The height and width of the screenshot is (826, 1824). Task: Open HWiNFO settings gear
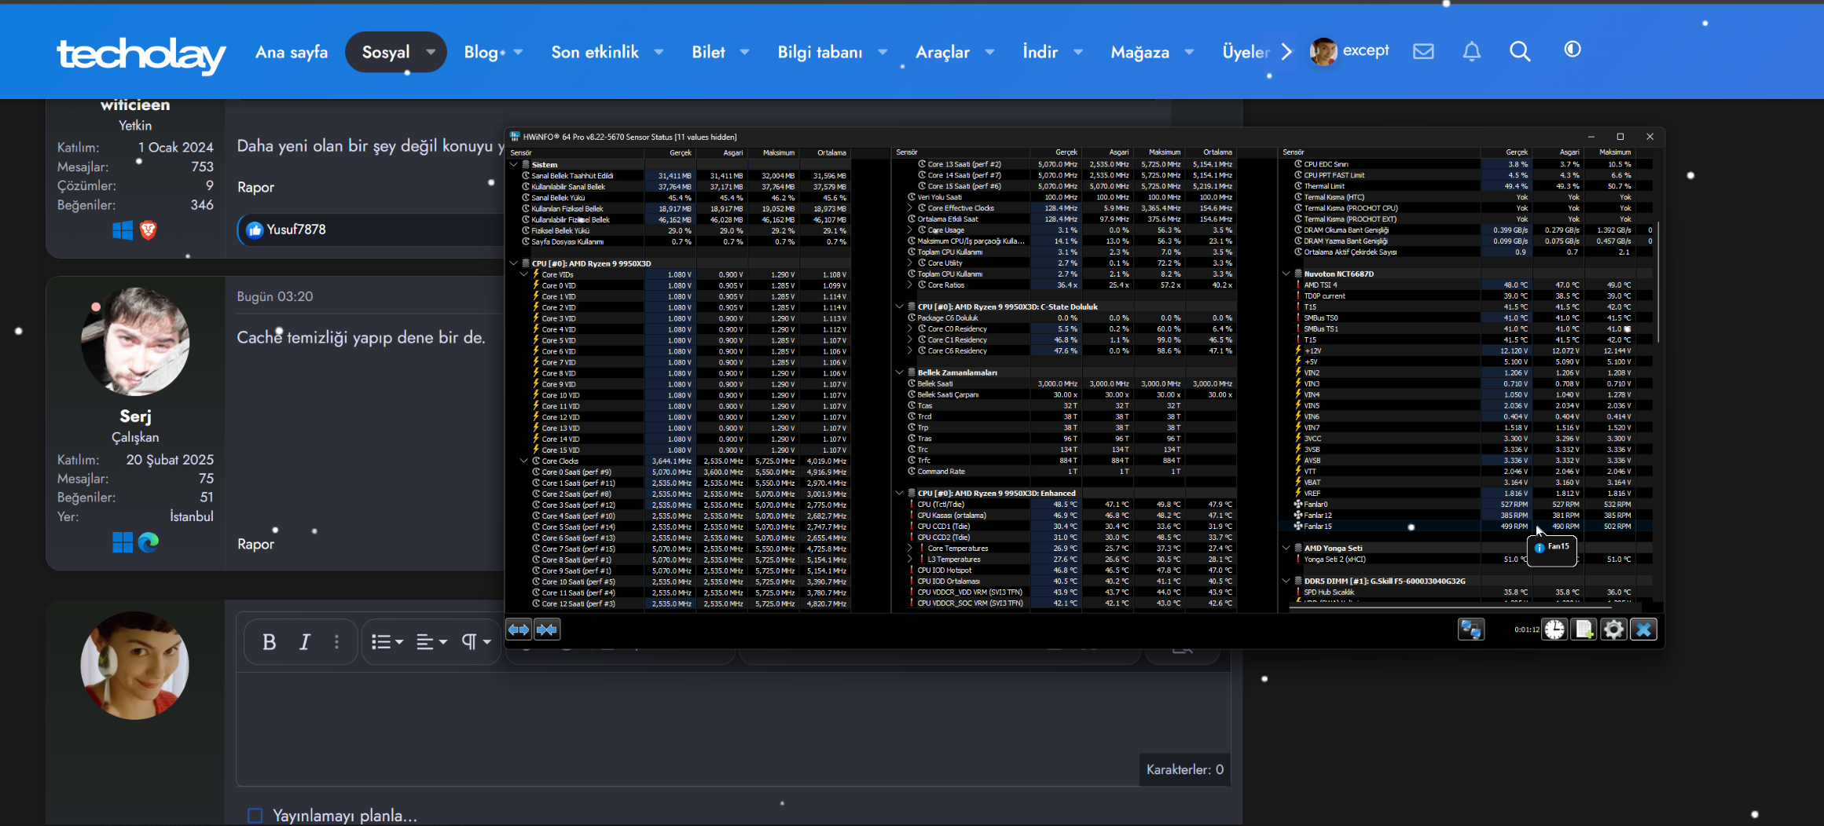[x=1613, y=630]
